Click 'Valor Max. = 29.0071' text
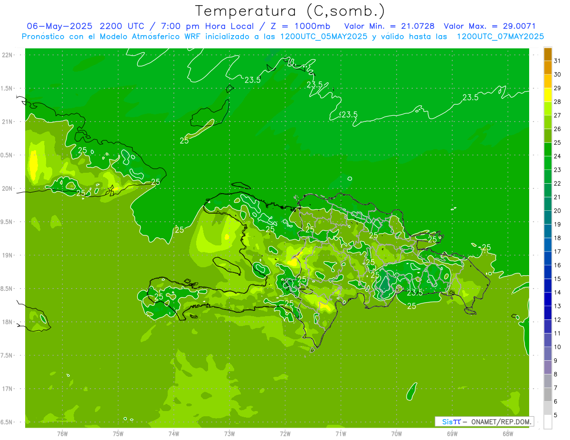570x440 pixels. coord(489,26)
